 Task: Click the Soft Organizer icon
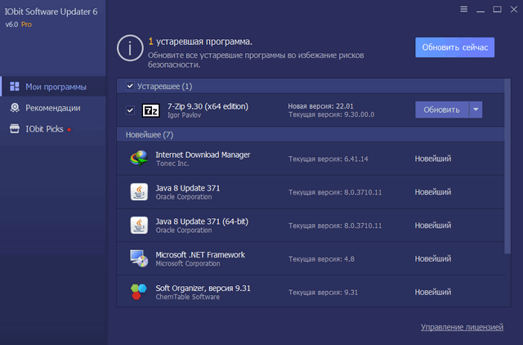139,292
